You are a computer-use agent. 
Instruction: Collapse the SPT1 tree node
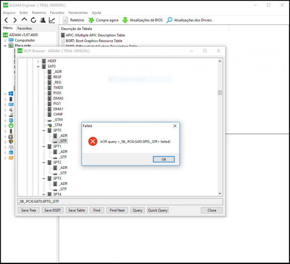click(x=44, y=146)
